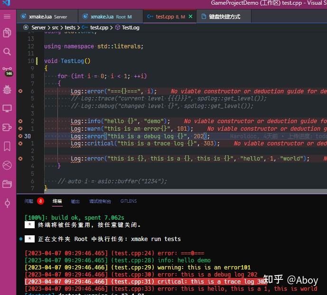Screen dimensions: 327x295
Task: Click the asio::buffer comment line
Action: pos(112,181)
